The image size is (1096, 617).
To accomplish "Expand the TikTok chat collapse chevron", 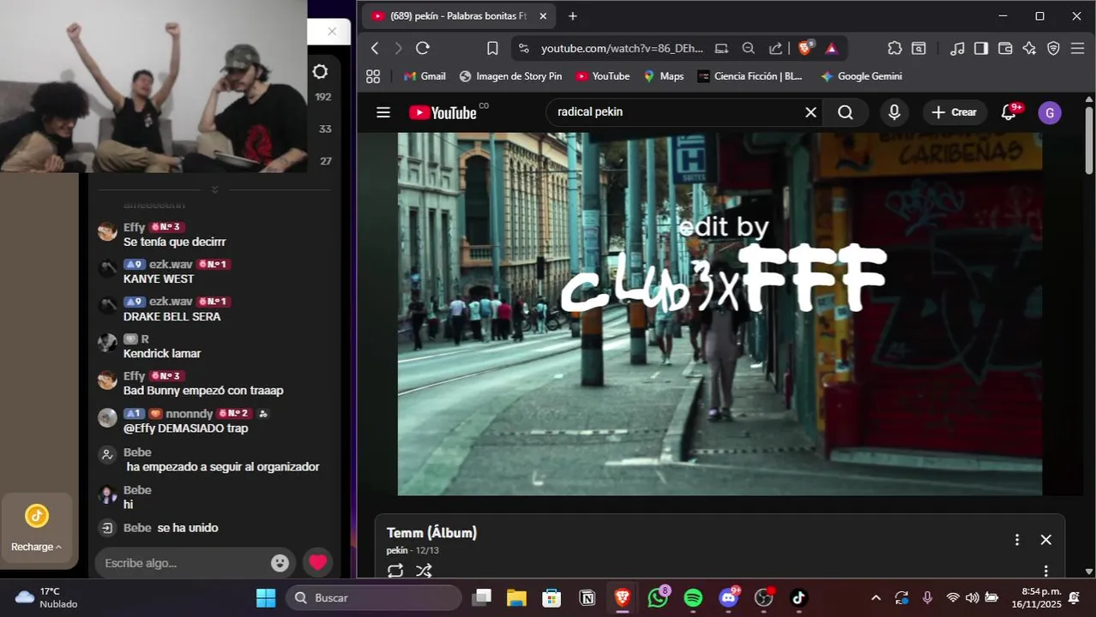I will coord(214,189).
